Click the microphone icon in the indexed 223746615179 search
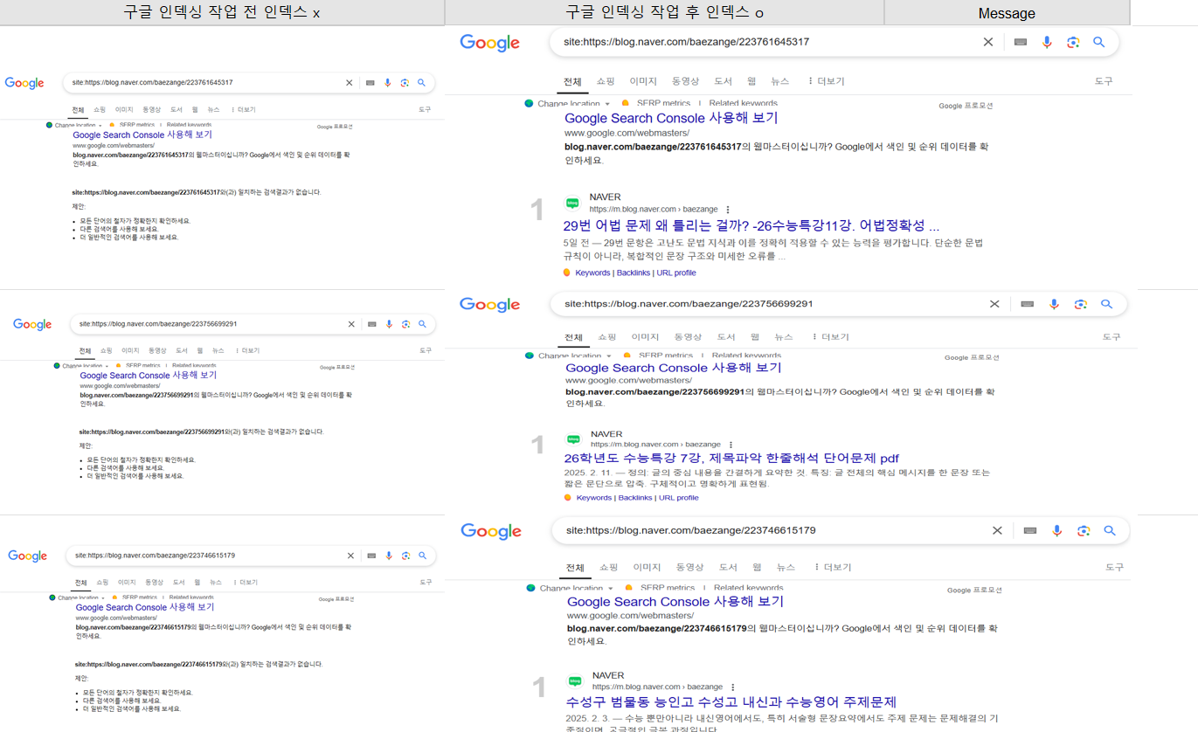This screenshot has width=1198, height=732. click(x=1057, y=530)
